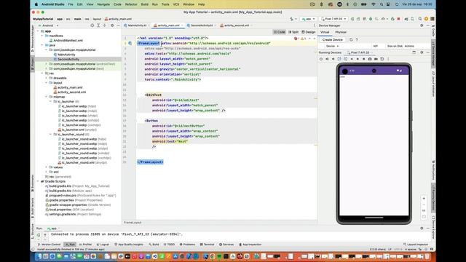Switch editor to Code view

click(280, 32)
